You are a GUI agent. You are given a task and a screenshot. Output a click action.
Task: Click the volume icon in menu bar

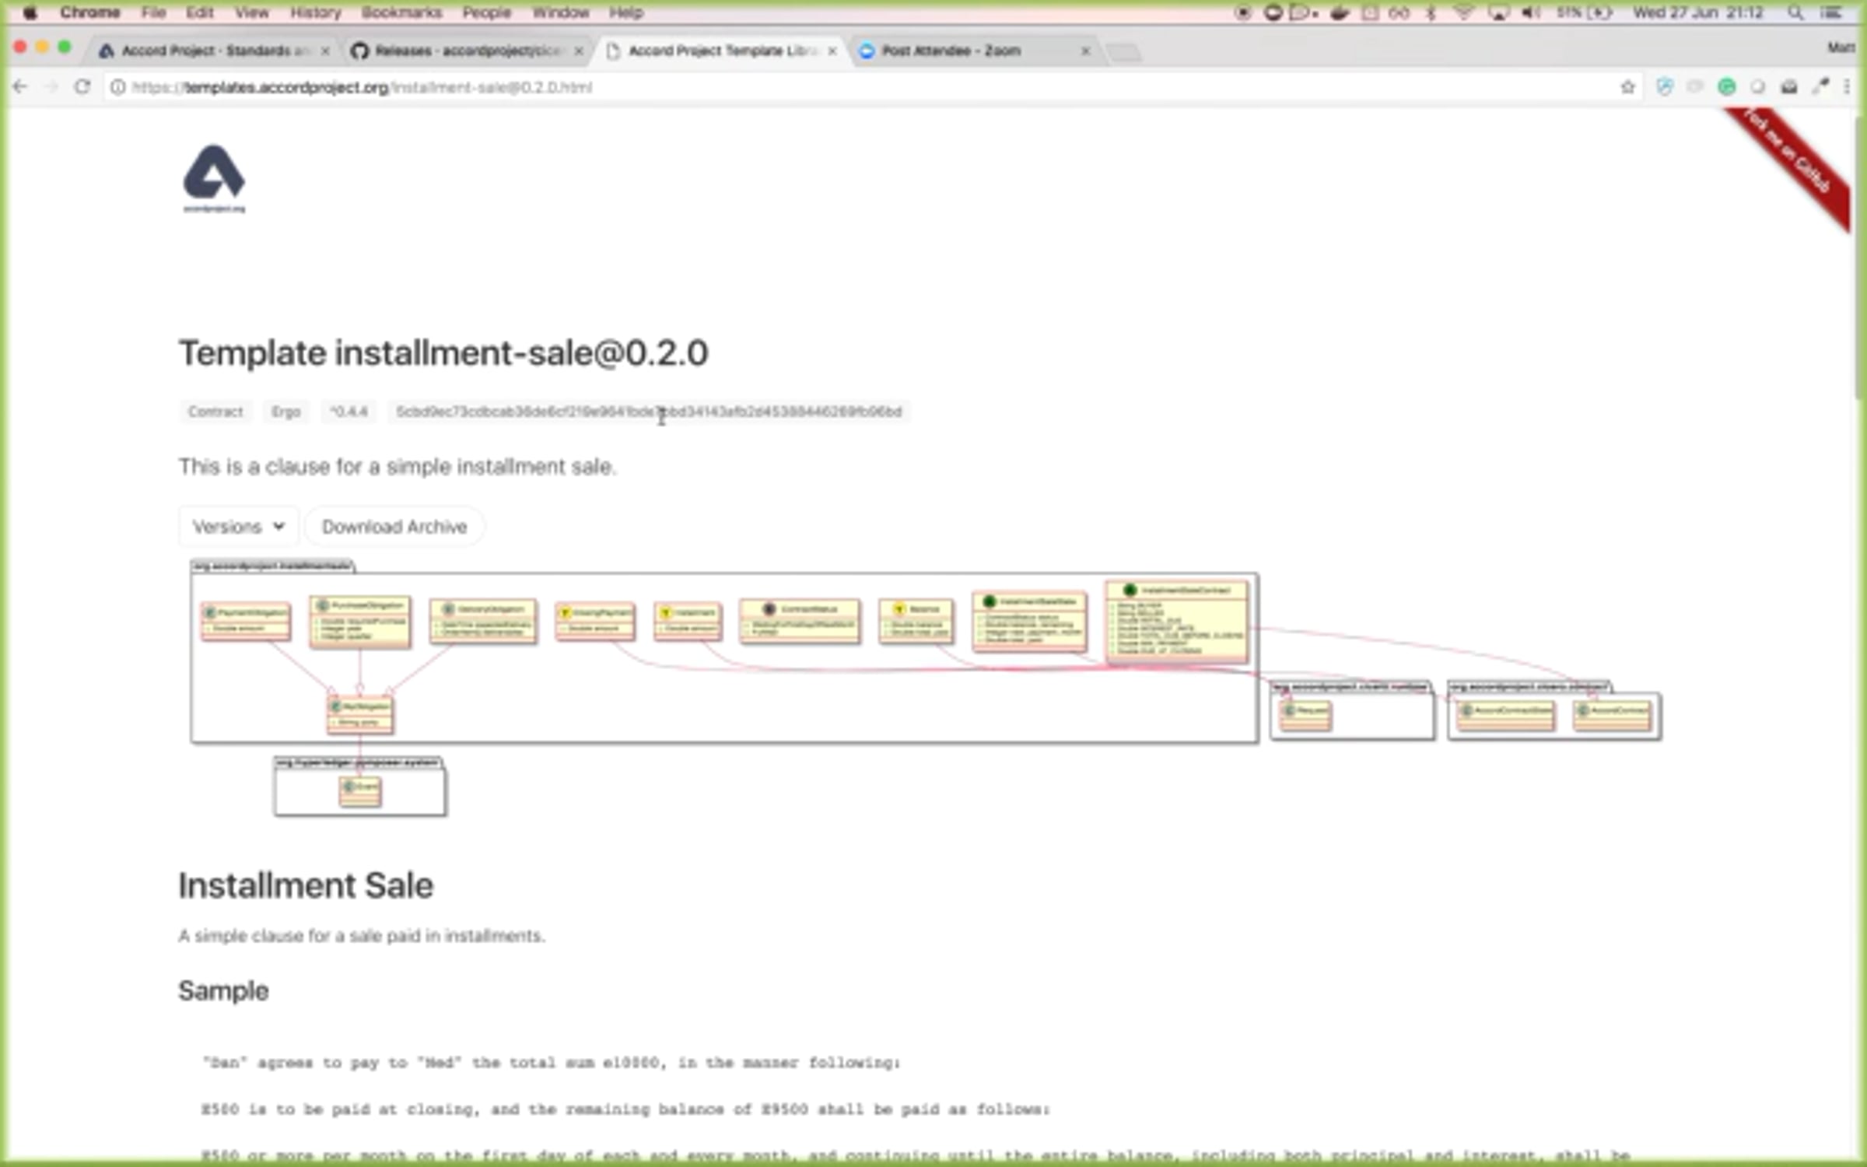pos(1530,12)
